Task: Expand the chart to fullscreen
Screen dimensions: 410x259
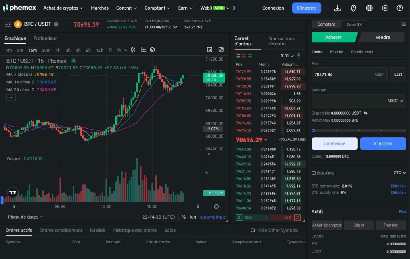Action: click(x=221, y=50)
